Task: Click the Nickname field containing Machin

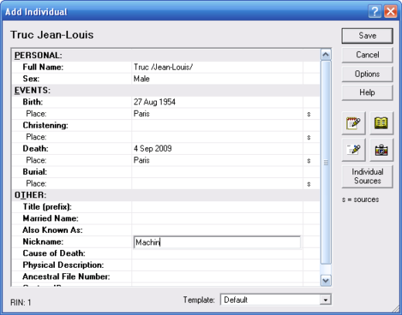Action: (x=217, y=242)
